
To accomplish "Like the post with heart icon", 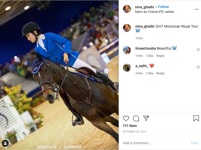I will (126, 118).
